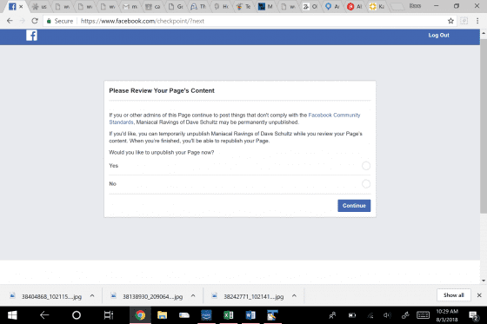Select the Yes radio button
This screenshot has height=324, width=487.
pyautogui.click(x=366, y=166)
